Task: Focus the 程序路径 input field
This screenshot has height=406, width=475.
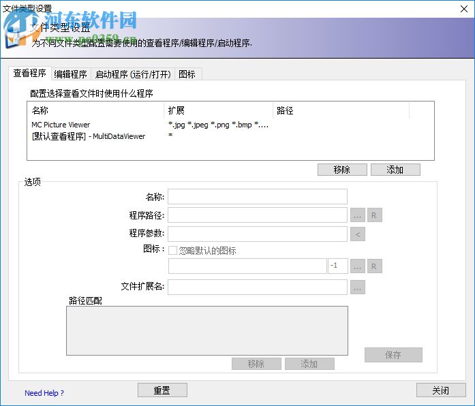Action: [x=258, y=215]
